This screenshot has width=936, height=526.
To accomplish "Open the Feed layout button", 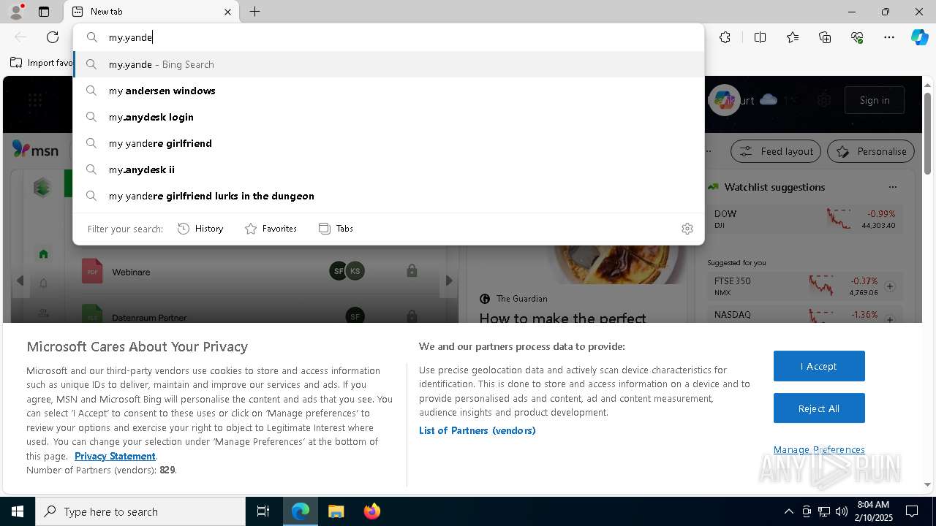I will pyautogui.click(x=776, y=151).
